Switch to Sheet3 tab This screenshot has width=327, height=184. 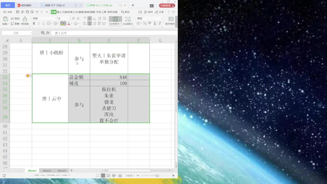click(x=62, y=170)
